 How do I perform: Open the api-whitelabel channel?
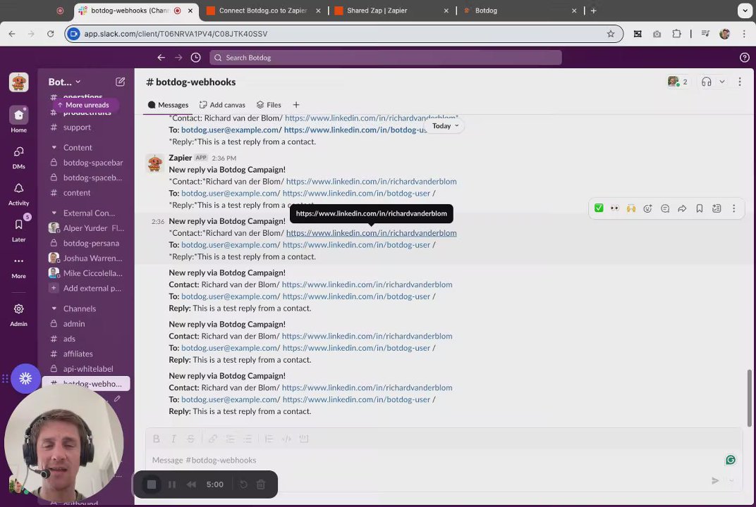pyautogui.click(x=87, y=369)
